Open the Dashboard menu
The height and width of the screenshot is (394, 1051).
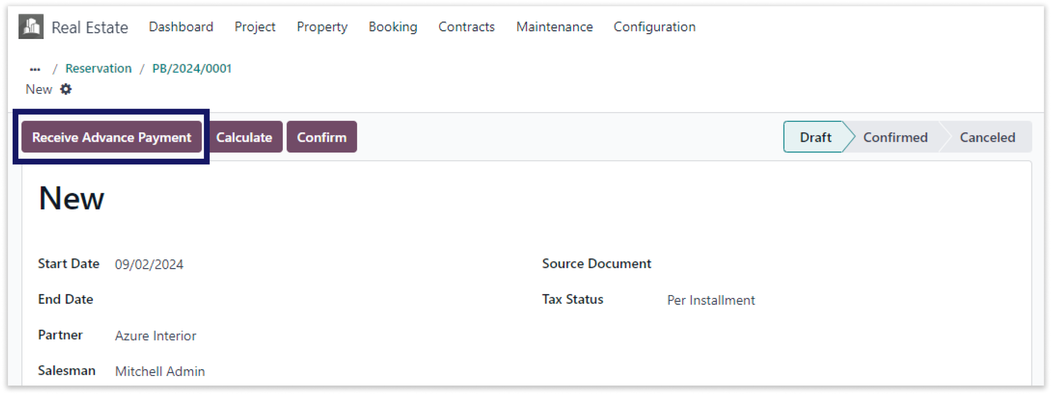(x=181, y=27)
